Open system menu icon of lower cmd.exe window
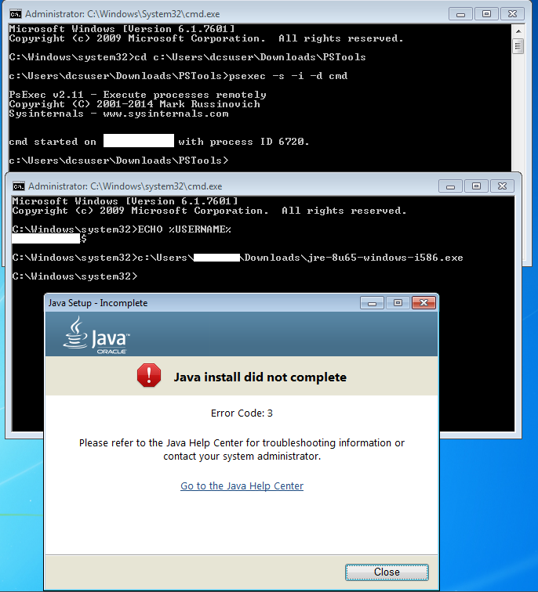This screenshot has height=592, width=538. pyautogui.click(x=18, y=186)
